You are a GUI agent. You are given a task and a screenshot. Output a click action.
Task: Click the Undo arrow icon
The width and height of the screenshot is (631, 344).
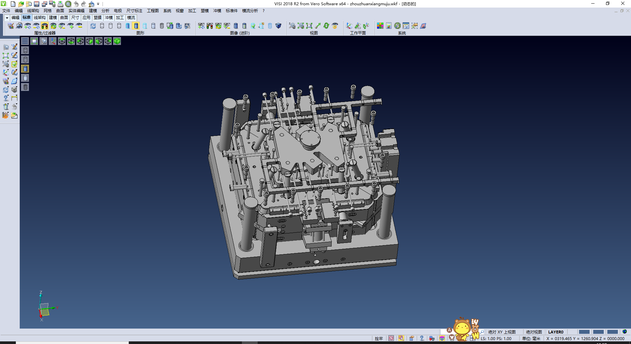(x=76, y=4)
